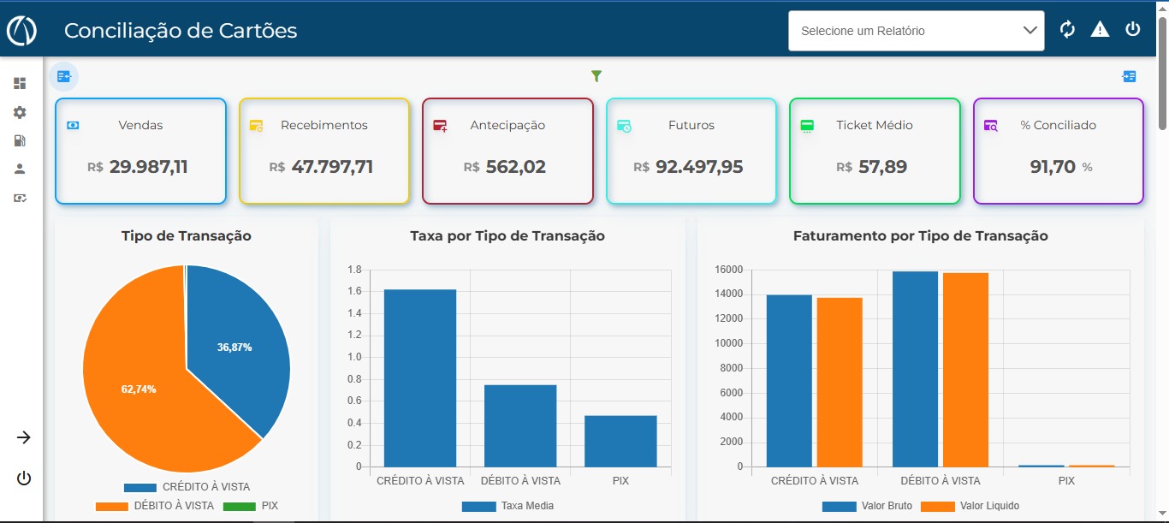Expand the sidebar with the arrow icon
This screenshot has width=1169, height=523.
24,437
